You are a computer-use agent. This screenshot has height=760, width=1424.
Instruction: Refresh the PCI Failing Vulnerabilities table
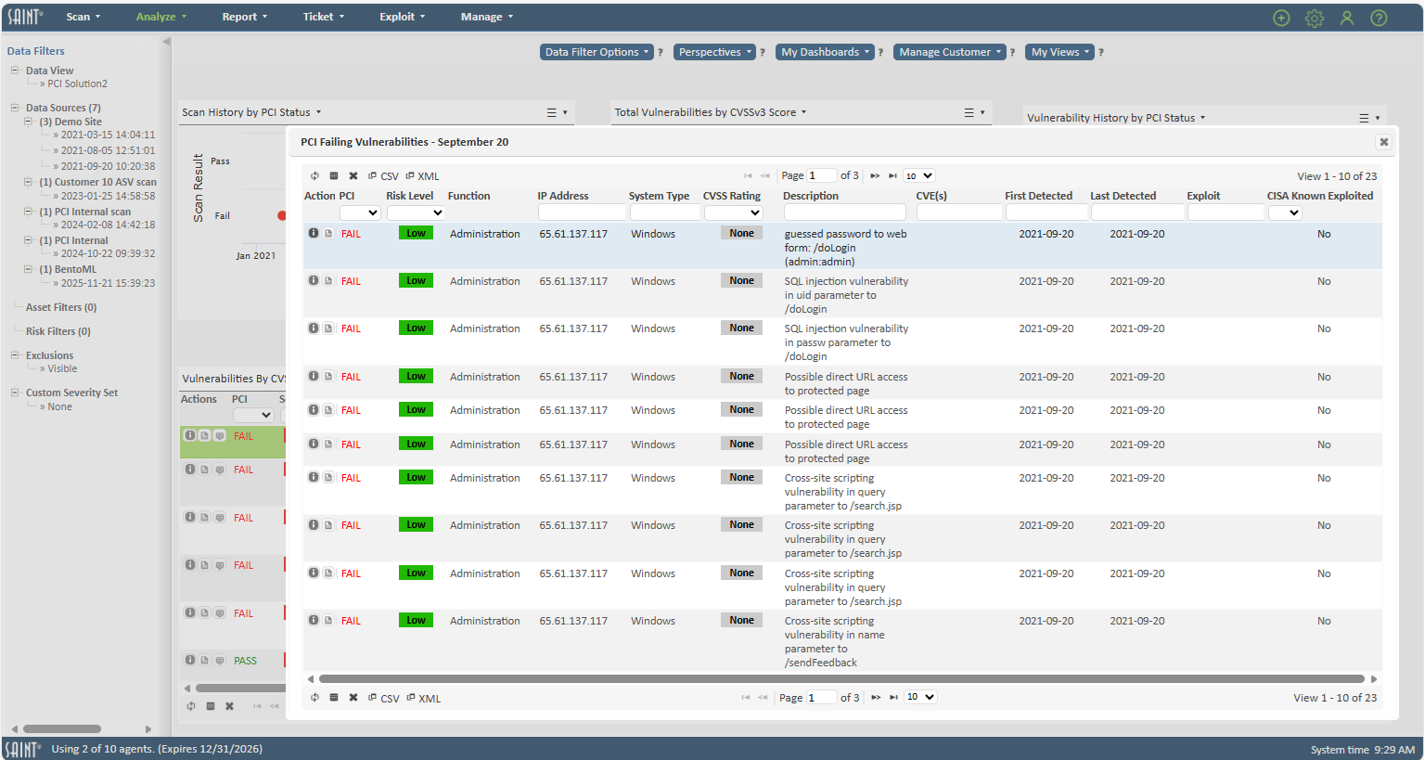pyautogui.click(x=314, y=175)
